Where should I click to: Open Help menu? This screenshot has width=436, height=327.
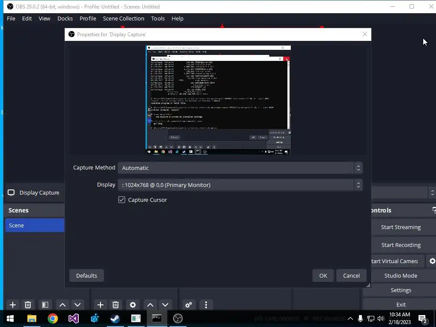click(x=178, y=18)
